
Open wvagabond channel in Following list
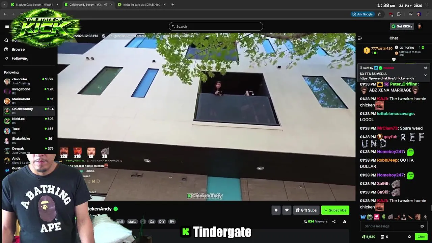pos(29,91)
